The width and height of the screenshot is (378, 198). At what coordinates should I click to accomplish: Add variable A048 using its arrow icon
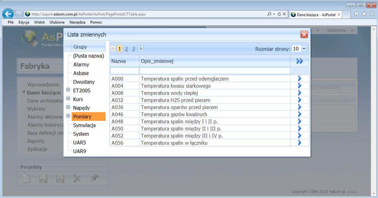tap(299, 121)
